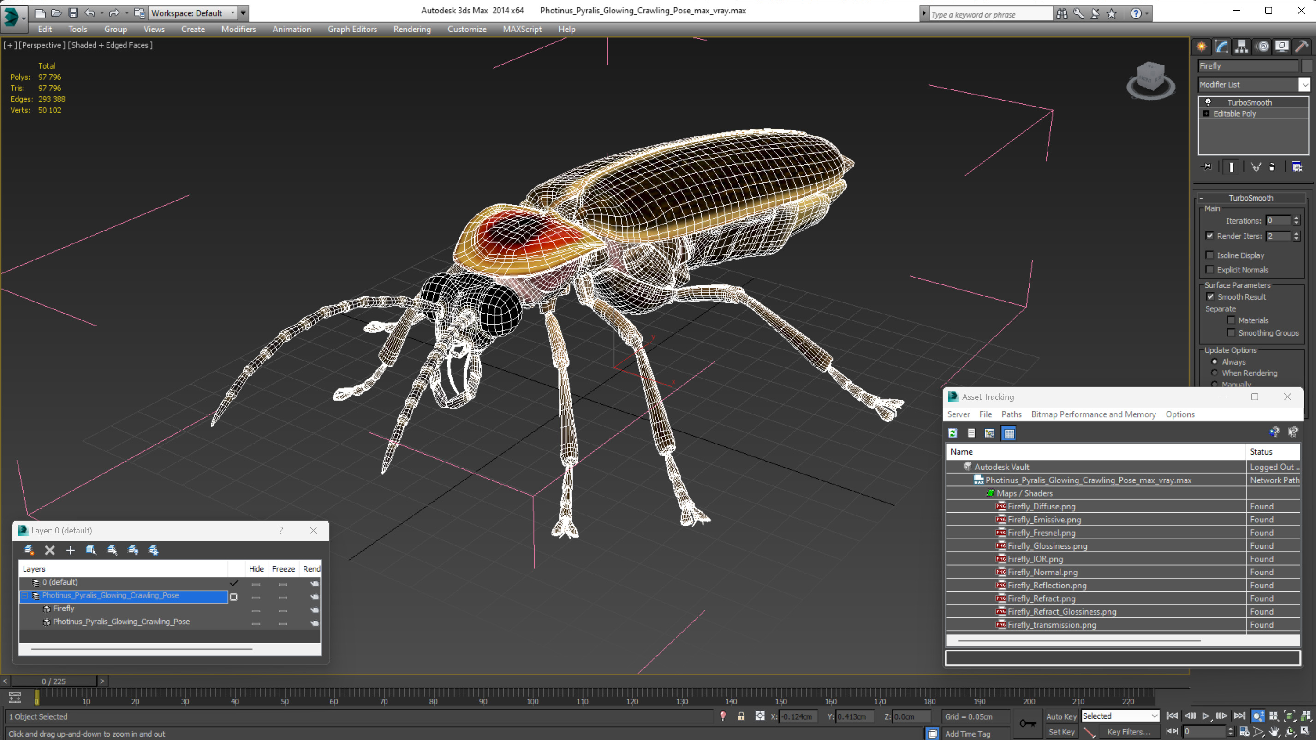Screen dimensions: 1316x740
Task: Click the [+] viewport menu label
Action: pos(10,45)
